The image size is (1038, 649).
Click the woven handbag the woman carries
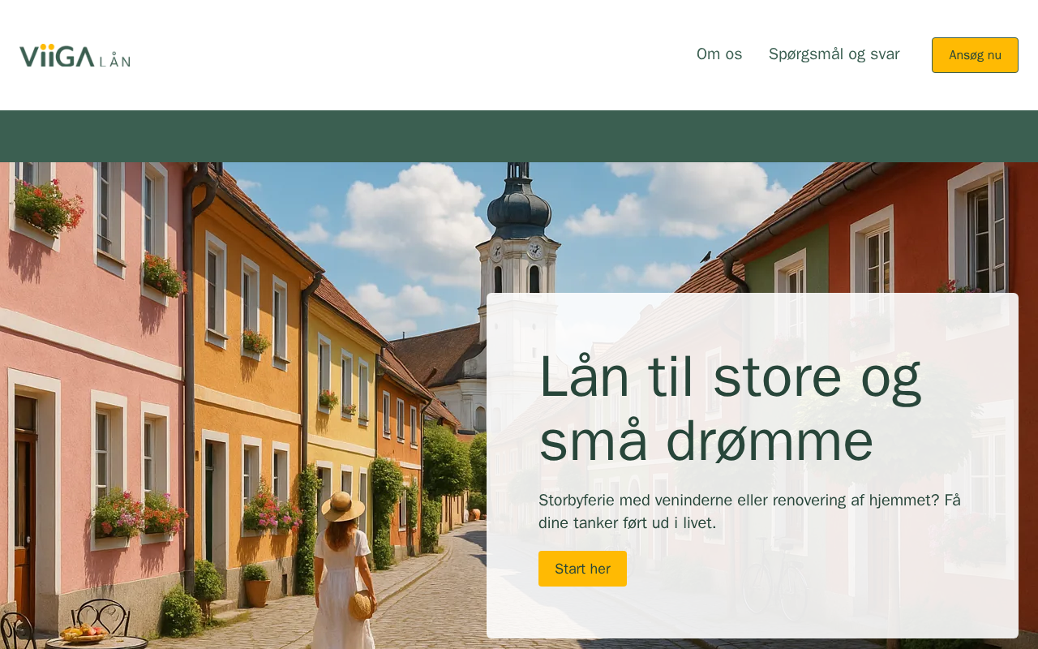(x=362, y=604)
